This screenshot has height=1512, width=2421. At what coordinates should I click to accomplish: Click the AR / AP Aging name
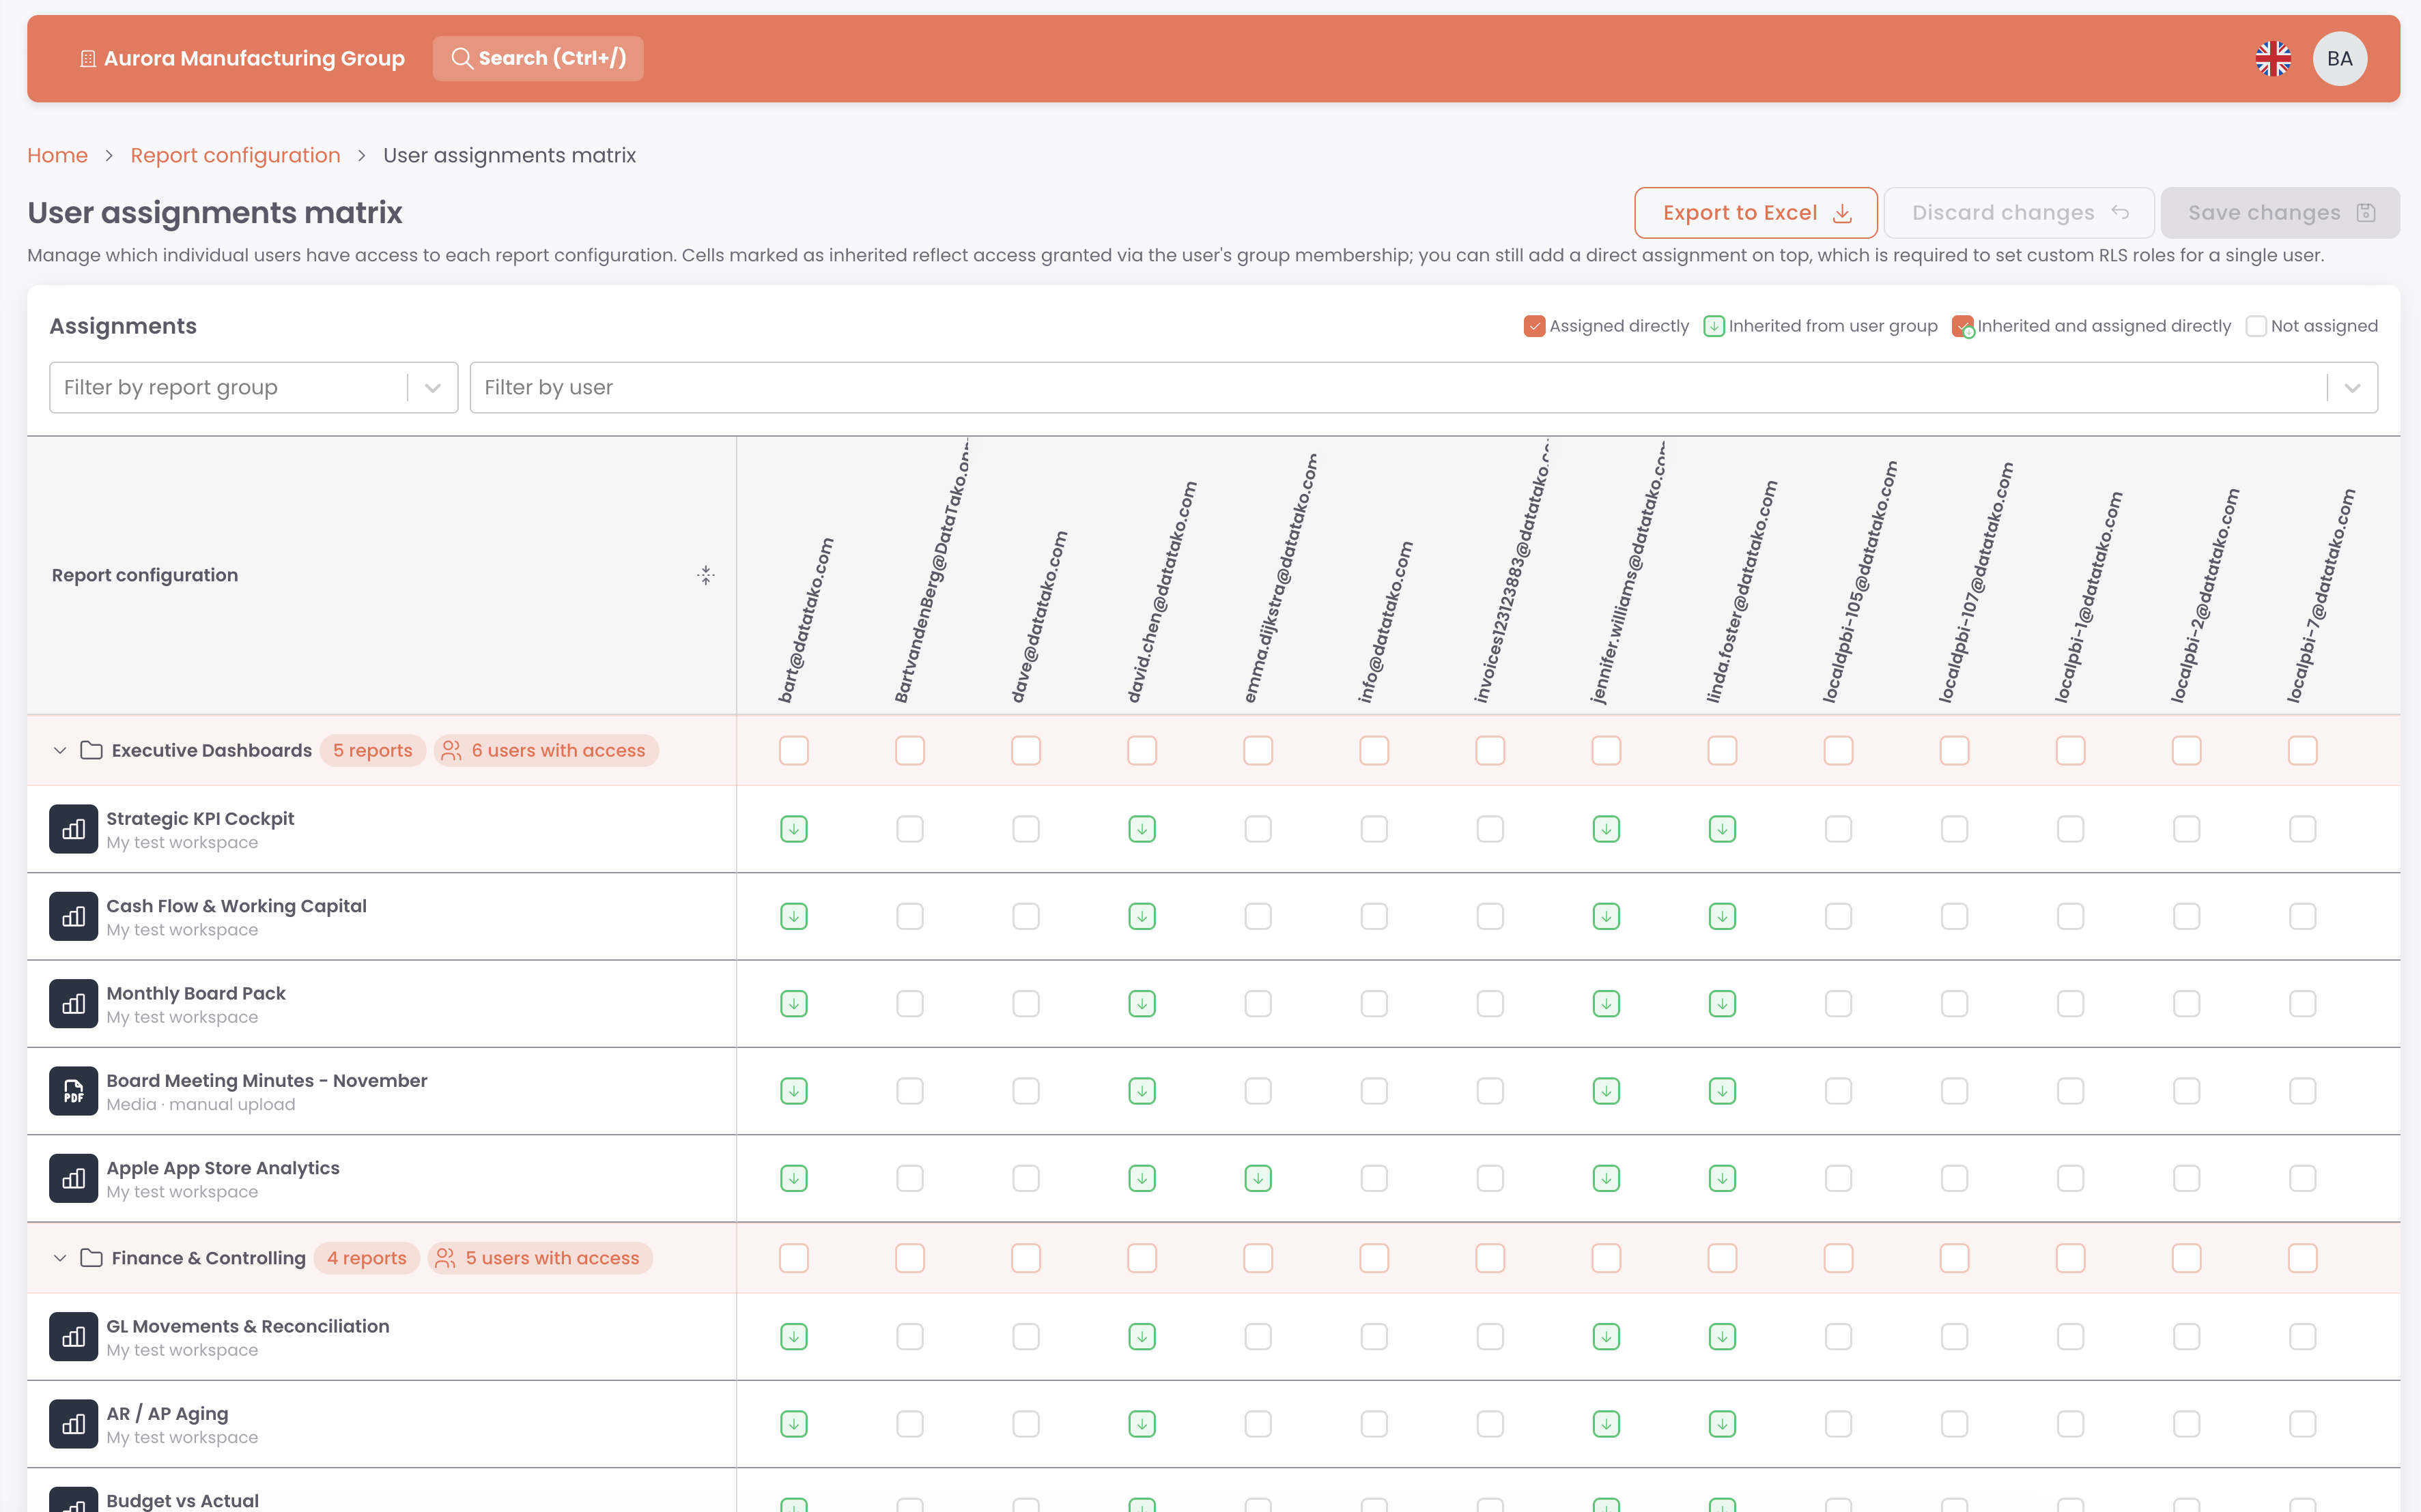(x=167, y=1414)
